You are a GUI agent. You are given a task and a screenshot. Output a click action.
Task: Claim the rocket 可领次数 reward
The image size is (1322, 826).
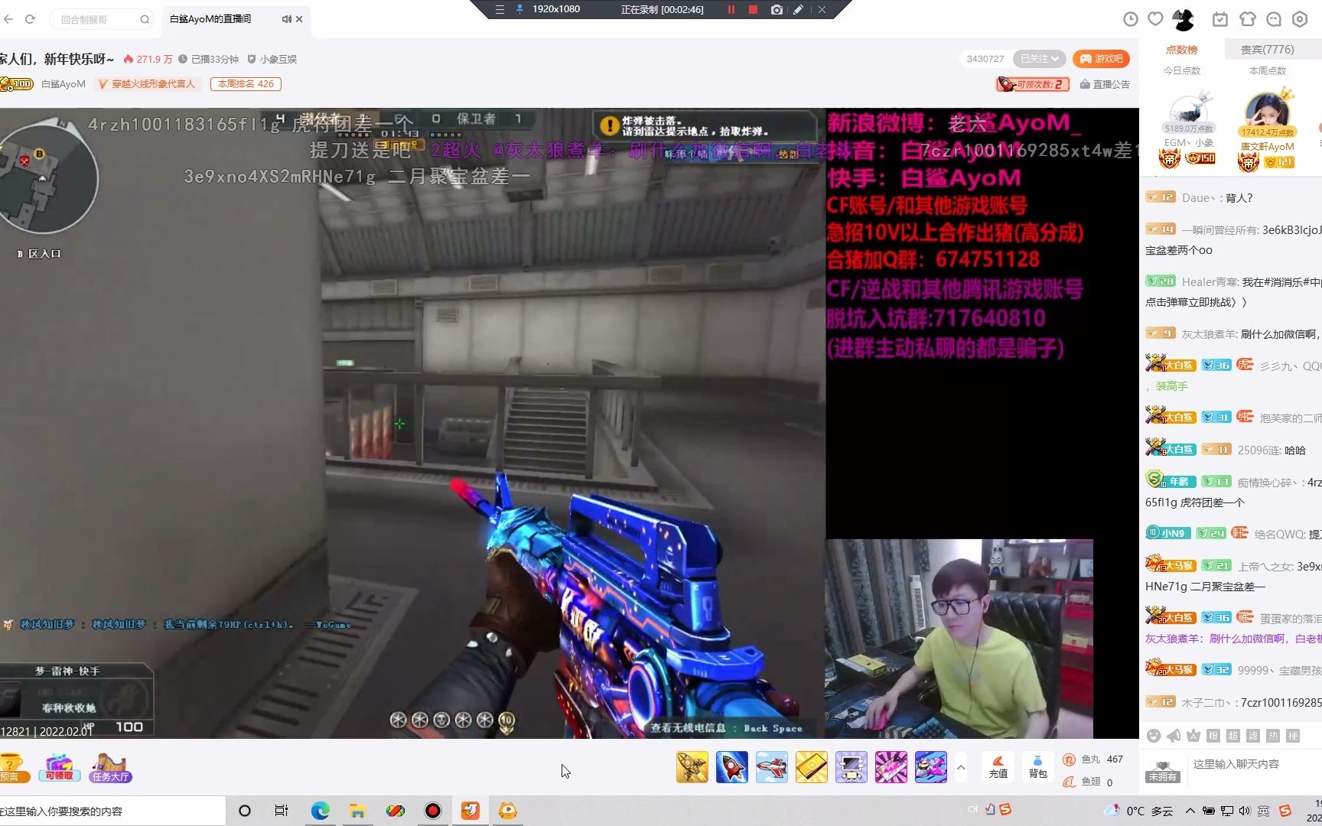pos(1032,84)
